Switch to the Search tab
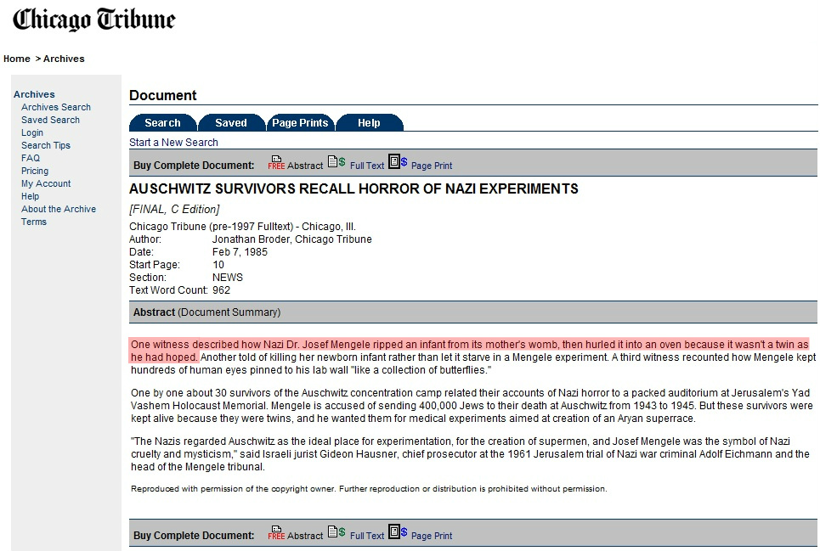 click(162, 123)
